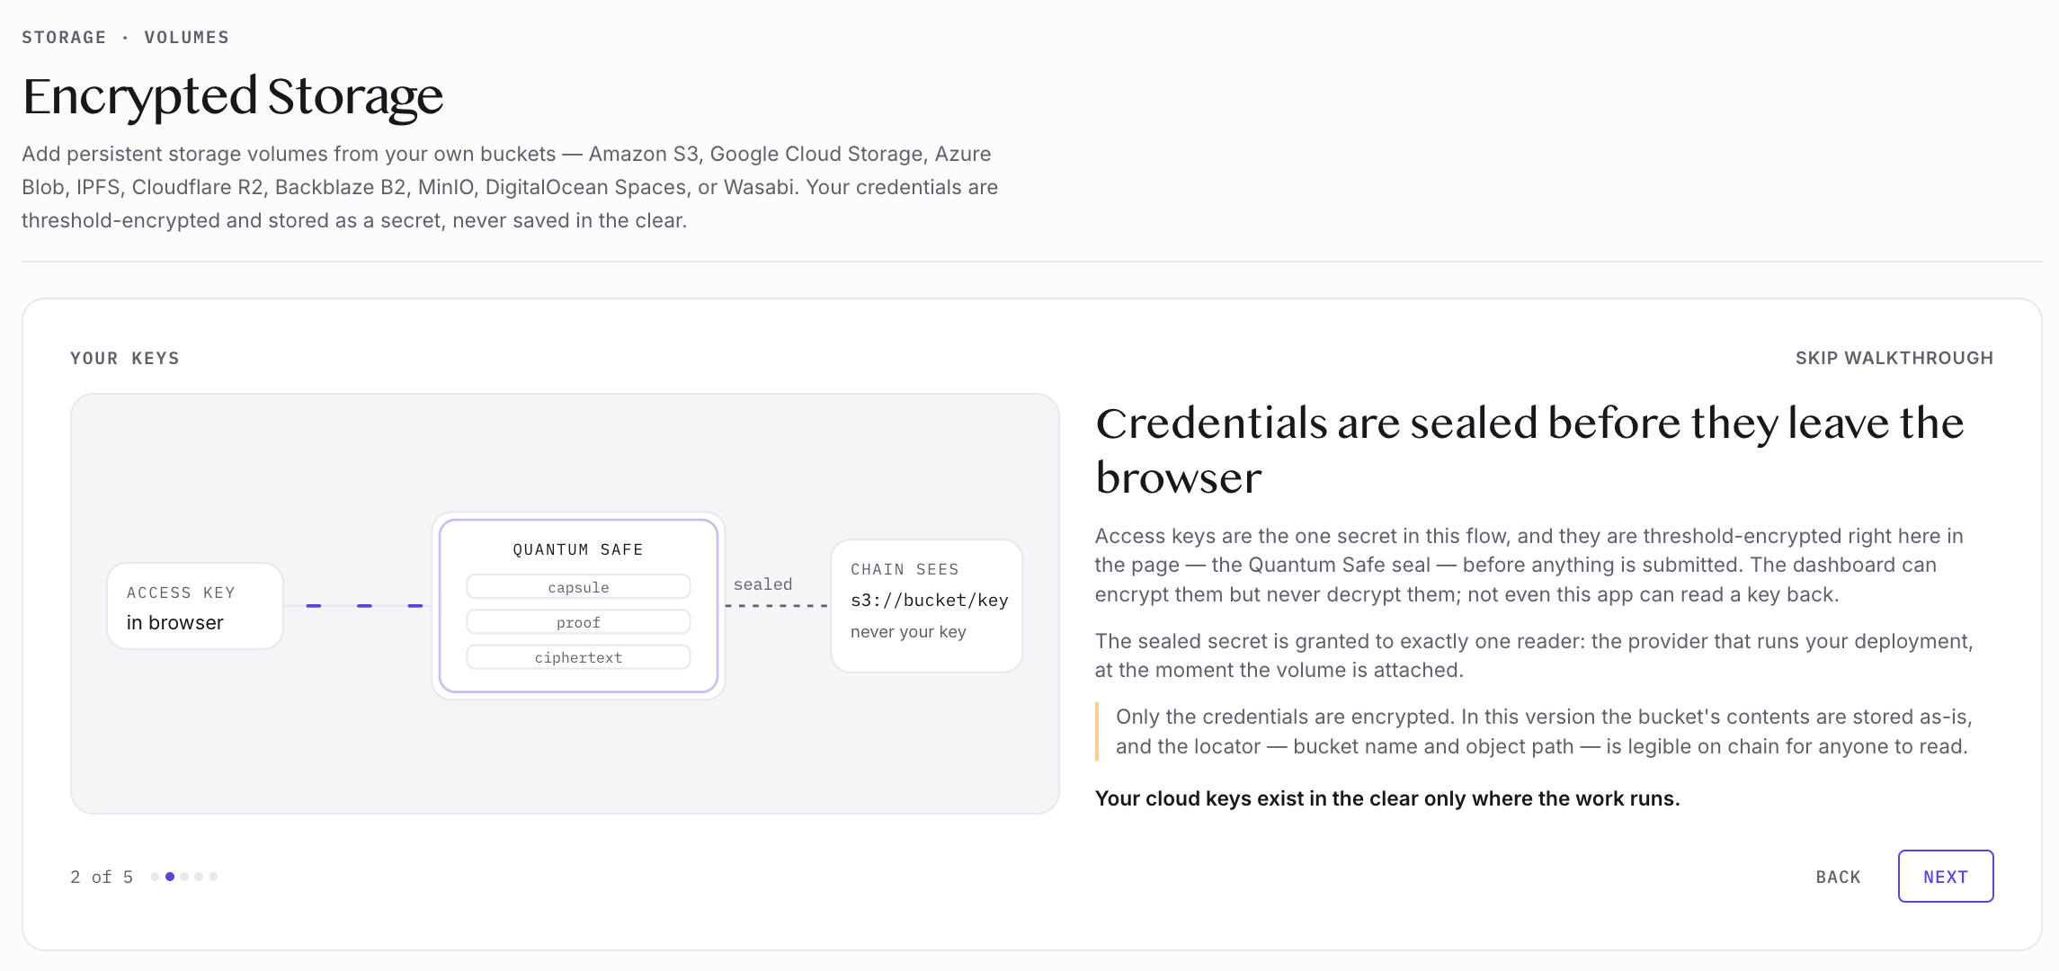Click the Encrypted Storage page heading
The height and width of the screenshot is (971, 2059).
point(233,96)
